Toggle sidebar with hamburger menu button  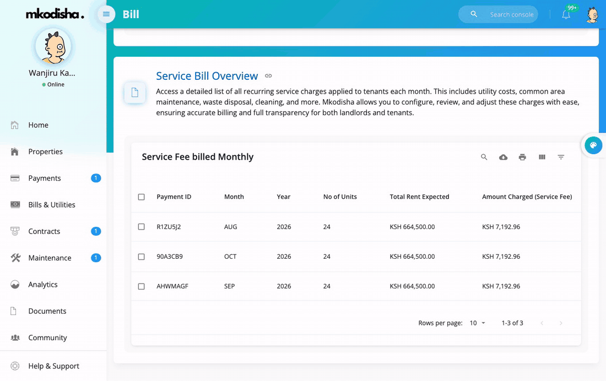[x=106, y=14]
